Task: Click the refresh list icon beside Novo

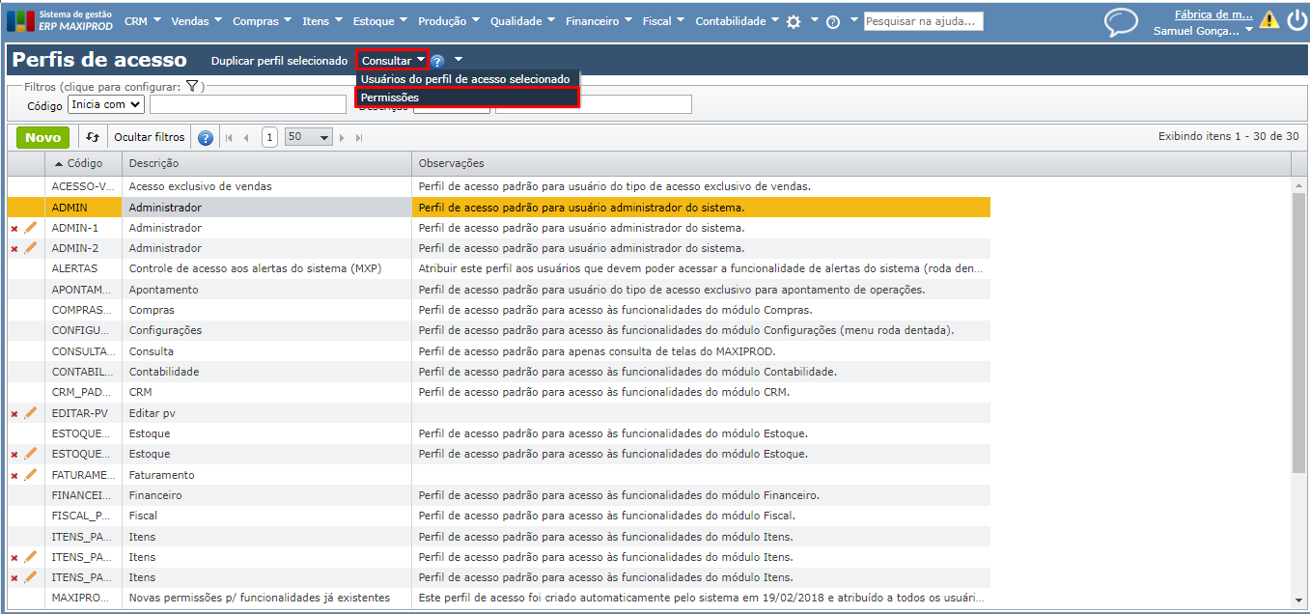Action: (x=93, y=137)
